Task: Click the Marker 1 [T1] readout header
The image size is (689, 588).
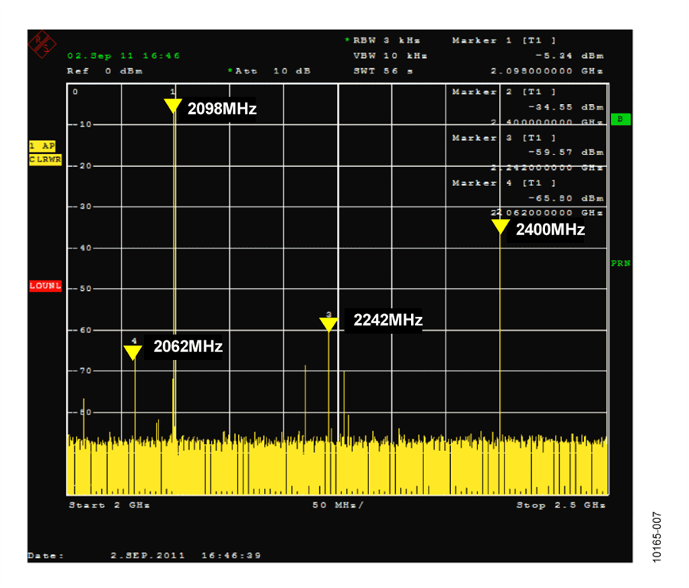Action: click(504, 41)
